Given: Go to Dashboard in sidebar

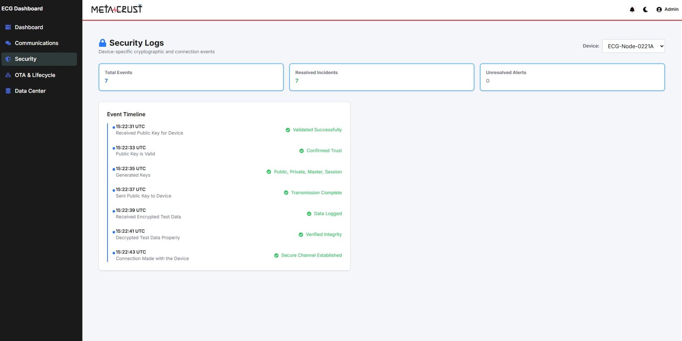Looking at the screenshot, I should point(29,27).
